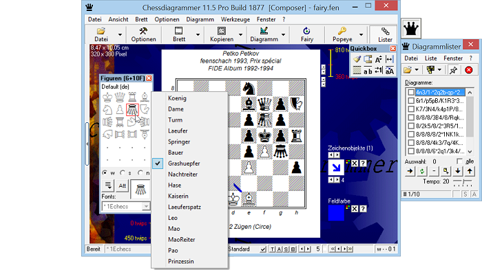This screenshot has height=270, width=482.
Task: Enable the 'alle' checkbox
Action: tap(459, 161)
